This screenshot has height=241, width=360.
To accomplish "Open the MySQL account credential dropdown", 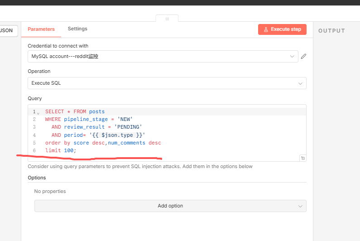I will coord(158,57).
